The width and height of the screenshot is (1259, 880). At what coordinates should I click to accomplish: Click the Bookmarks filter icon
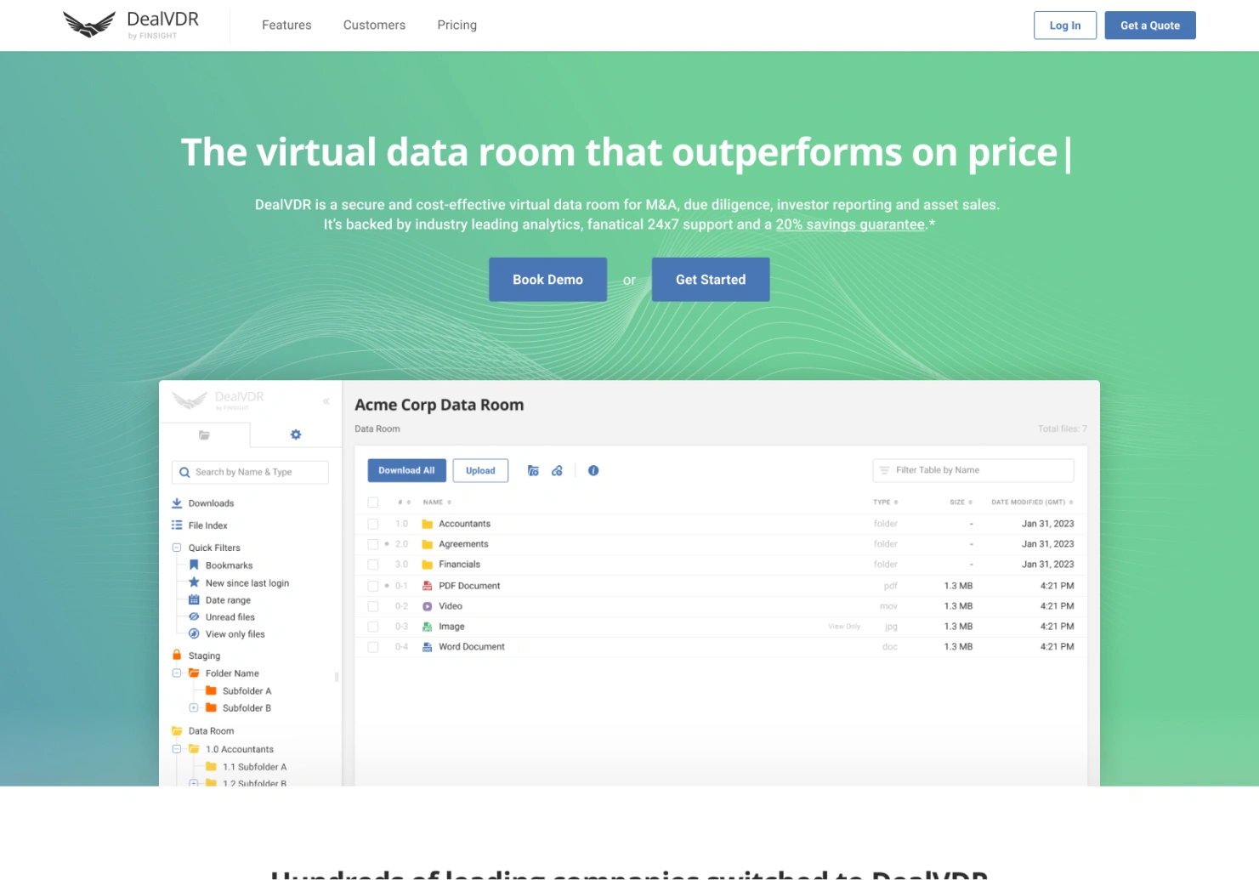coord(194,565)
